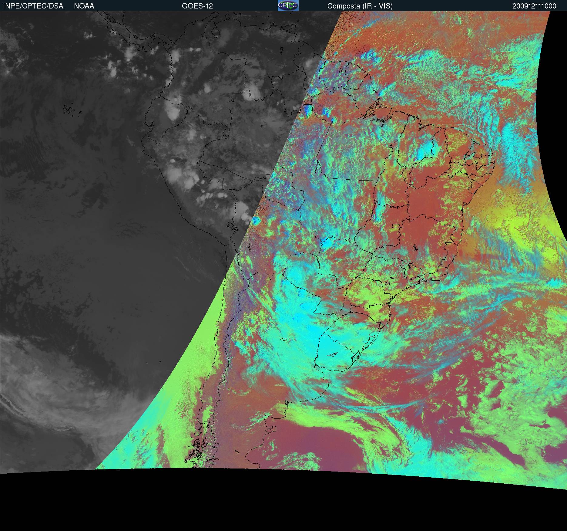The width and height of the screenshot is (567, 531).
Task: Click the Lagoa dos Patos coastal lagoon outline
Action: tap(371, 341)
